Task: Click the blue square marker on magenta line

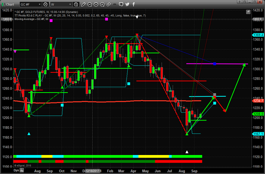Action: [x=215, y=64]
